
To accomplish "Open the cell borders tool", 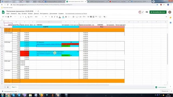I will pos(66,17).
